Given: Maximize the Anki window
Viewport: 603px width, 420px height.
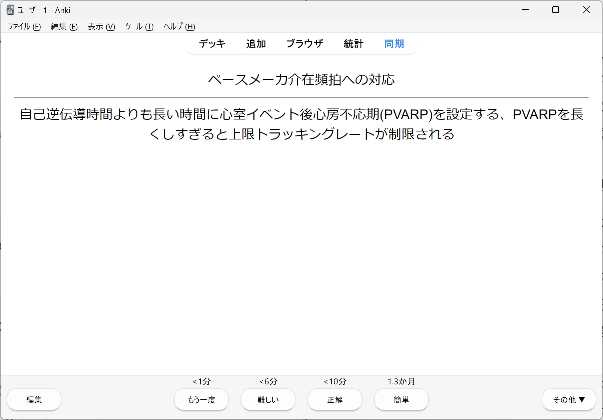Looking at the screenshot, I should click(556, 10).
